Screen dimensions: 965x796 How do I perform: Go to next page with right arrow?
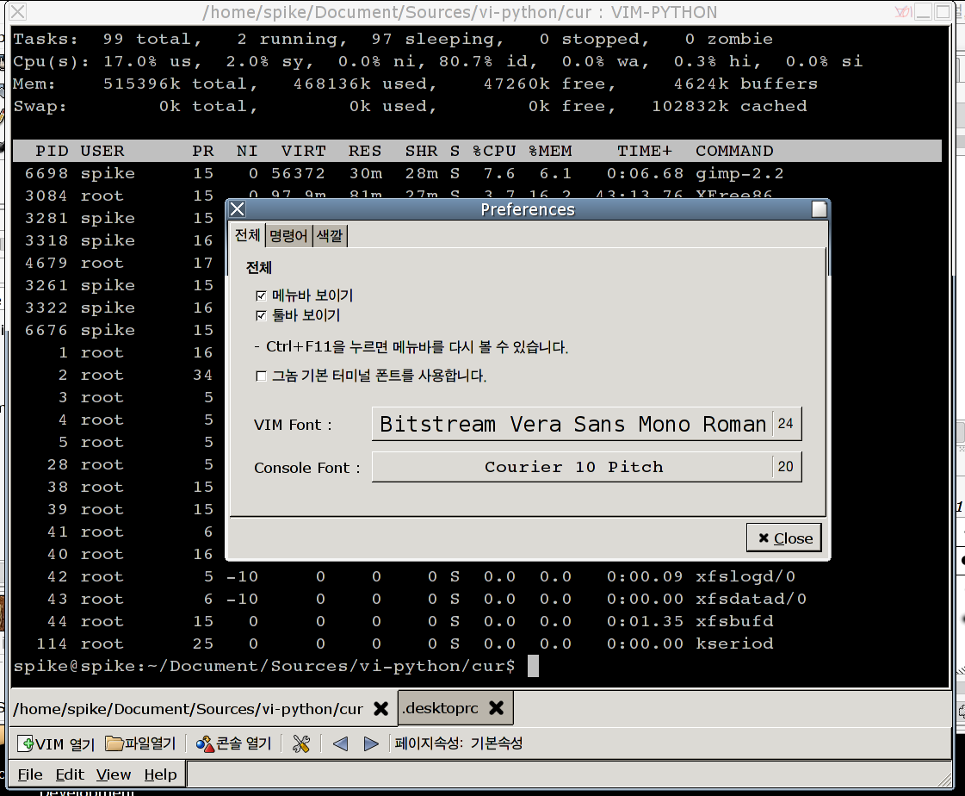point(371,743)
